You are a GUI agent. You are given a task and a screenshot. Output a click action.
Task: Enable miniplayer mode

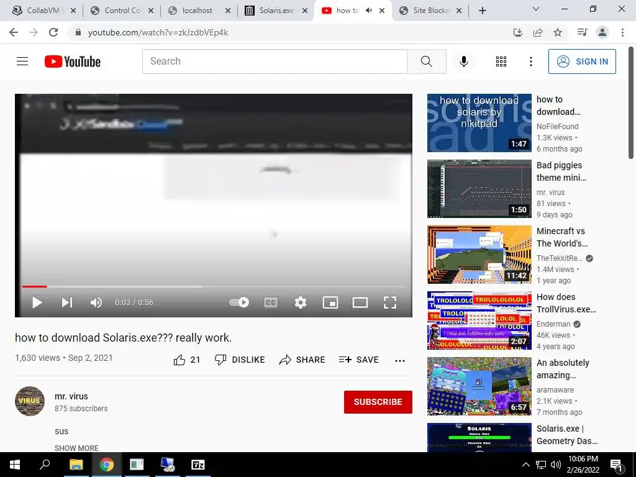click(330, 302)
